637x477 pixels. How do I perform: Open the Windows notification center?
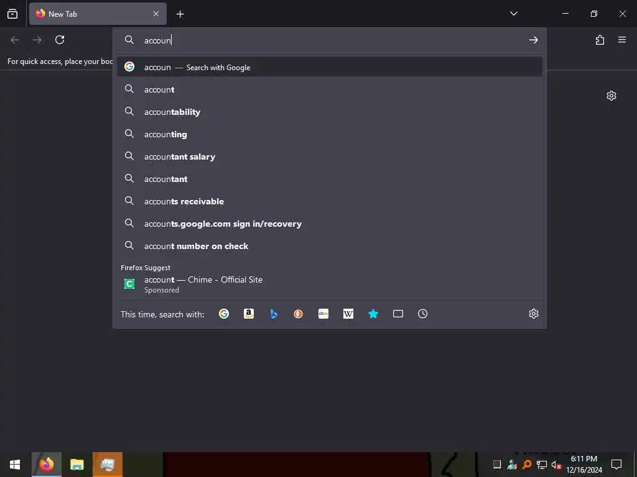(616, 465)
